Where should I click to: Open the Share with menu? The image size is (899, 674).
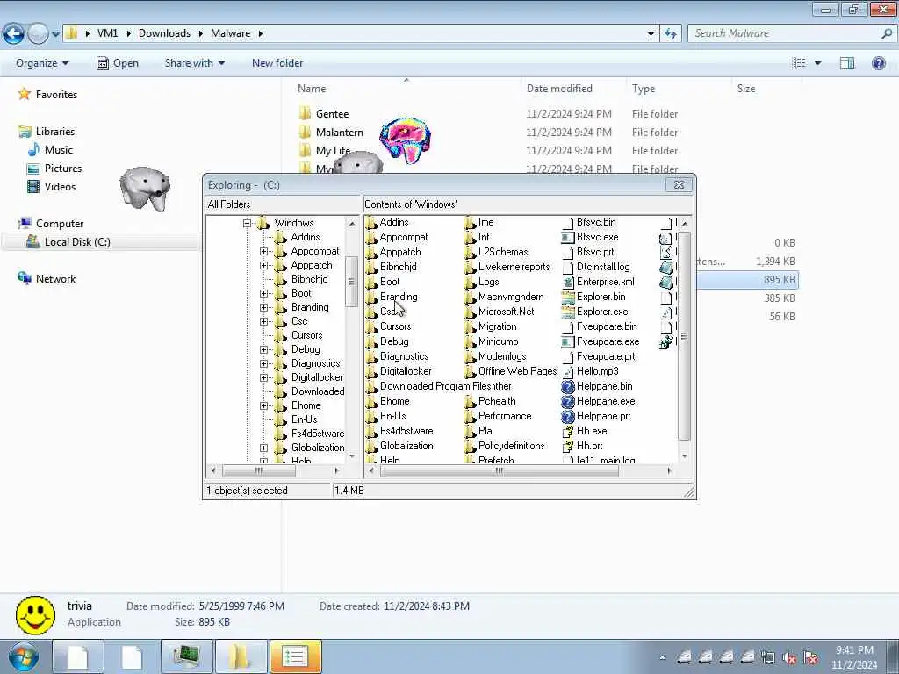(194, 63)
